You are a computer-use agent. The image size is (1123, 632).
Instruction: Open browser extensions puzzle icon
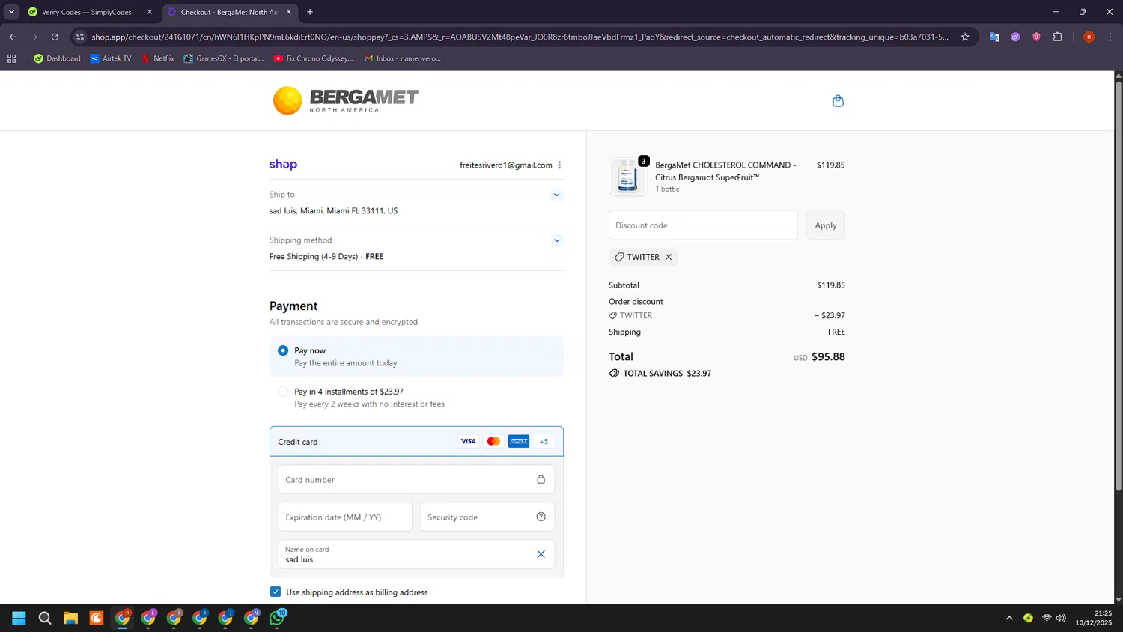1058,37
